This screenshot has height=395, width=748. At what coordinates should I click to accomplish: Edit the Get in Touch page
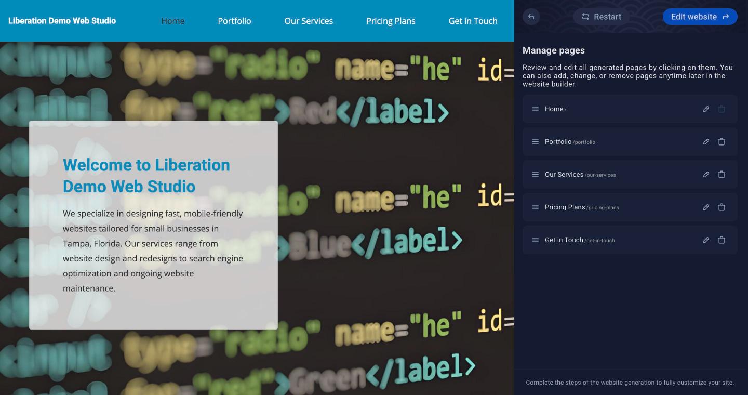pos(706,240)
